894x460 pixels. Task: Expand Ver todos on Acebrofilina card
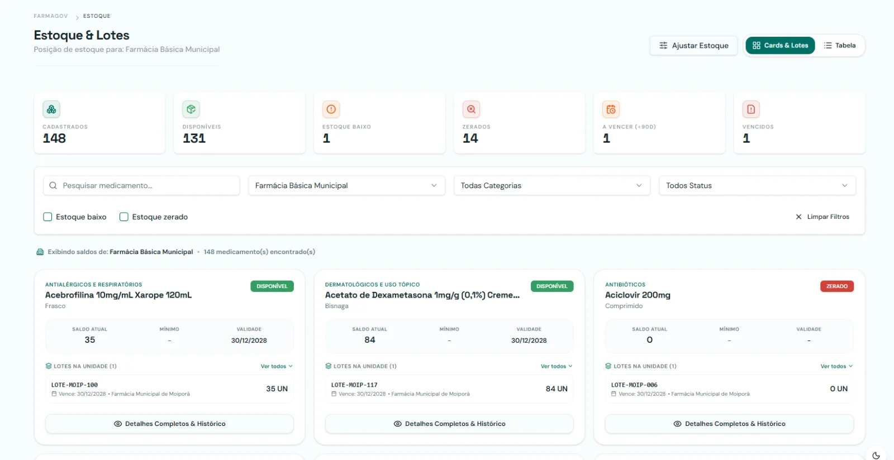tap(277, 366)
